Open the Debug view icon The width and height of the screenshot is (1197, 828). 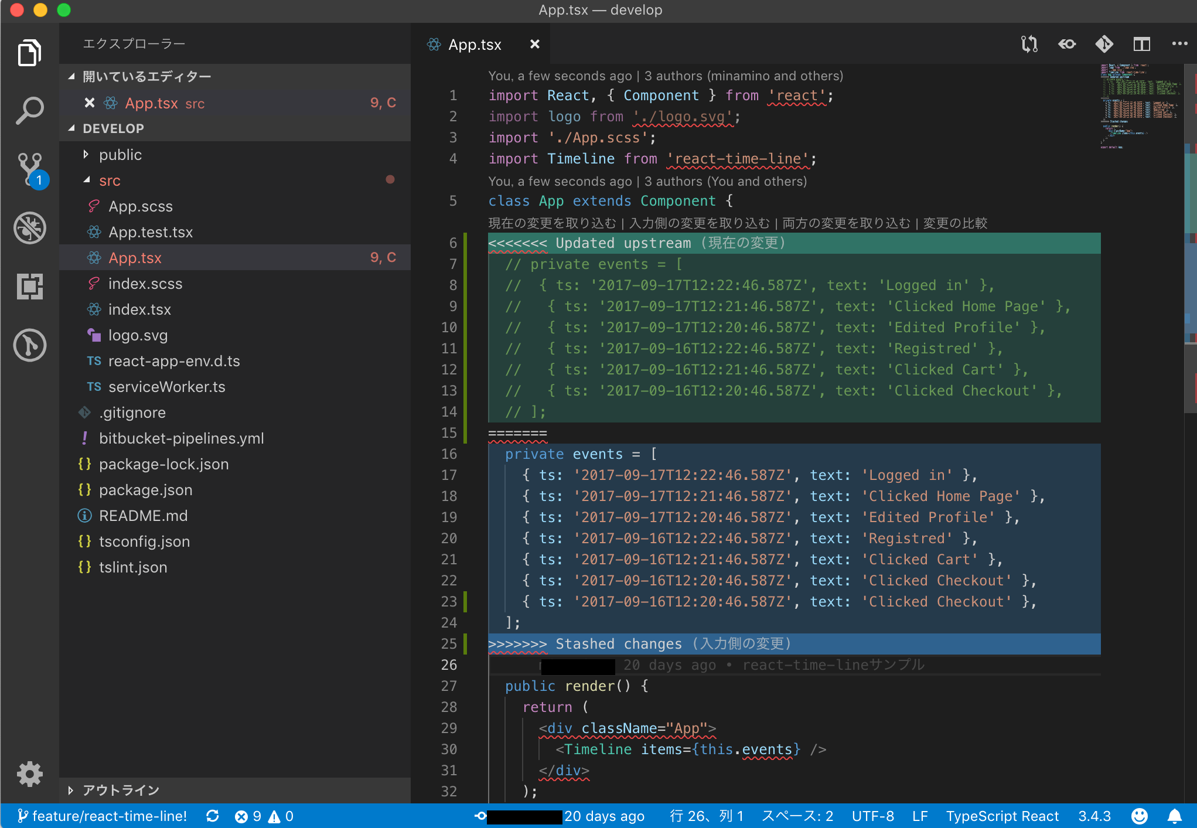(x=29, y=228)
